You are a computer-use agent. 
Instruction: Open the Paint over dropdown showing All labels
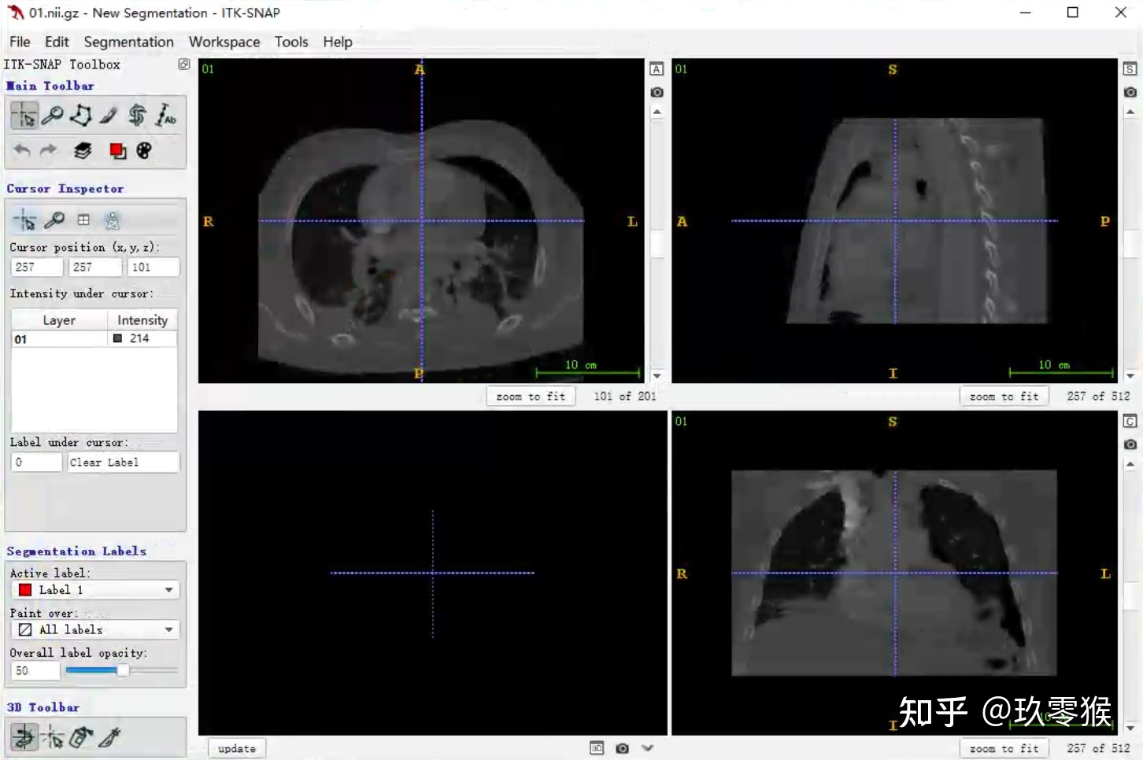tap(94, 629)
